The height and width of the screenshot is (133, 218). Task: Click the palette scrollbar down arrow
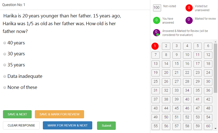[216, 128]
